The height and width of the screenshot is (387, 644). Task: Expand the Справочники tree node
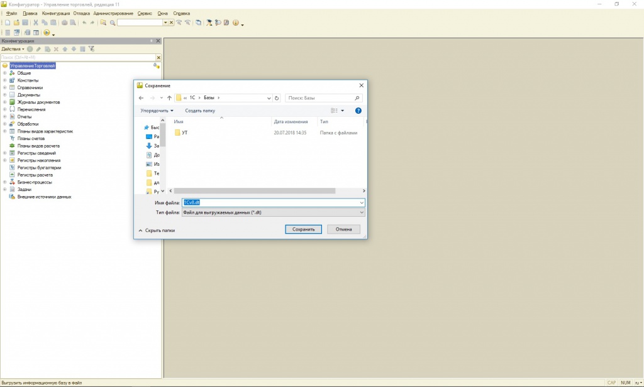point(4,87)
